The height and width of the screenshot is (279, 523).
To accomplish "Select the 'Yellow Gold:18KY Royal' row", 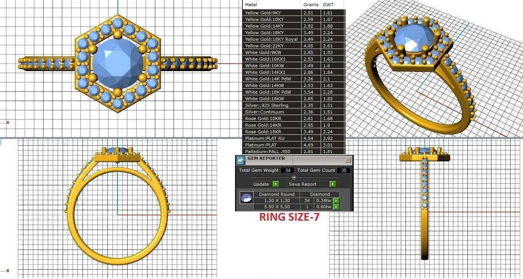I will (294, 39).
